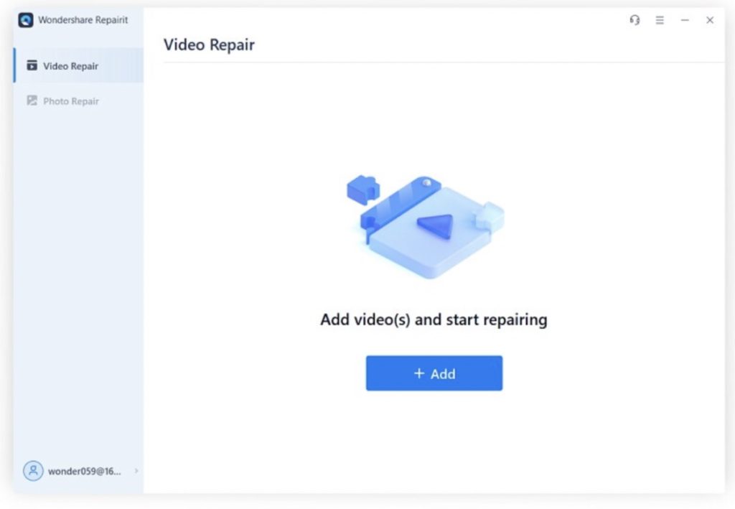Viewport: 735px width, 509px height.
Task: Click the Wondershare Repairit logo icon
Action: click(x=26, y=20)
